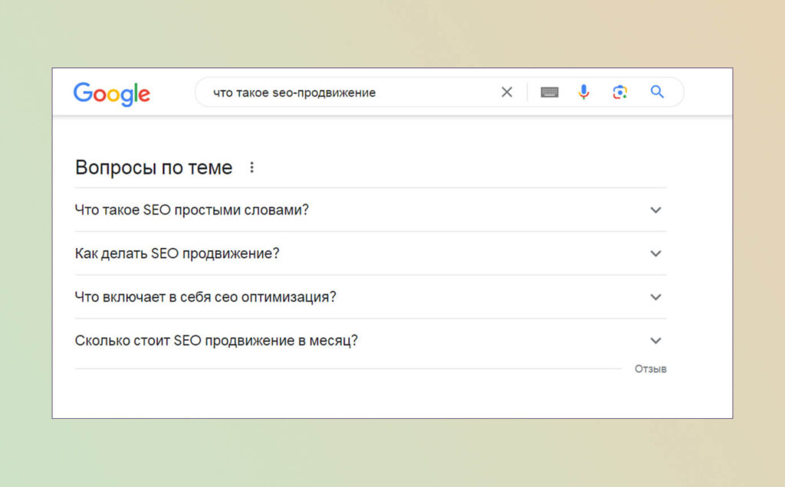The image size is (785, 487).
Task: Expand chevron for Как делать SEO продвижение
Action: (x=655, y=253)
